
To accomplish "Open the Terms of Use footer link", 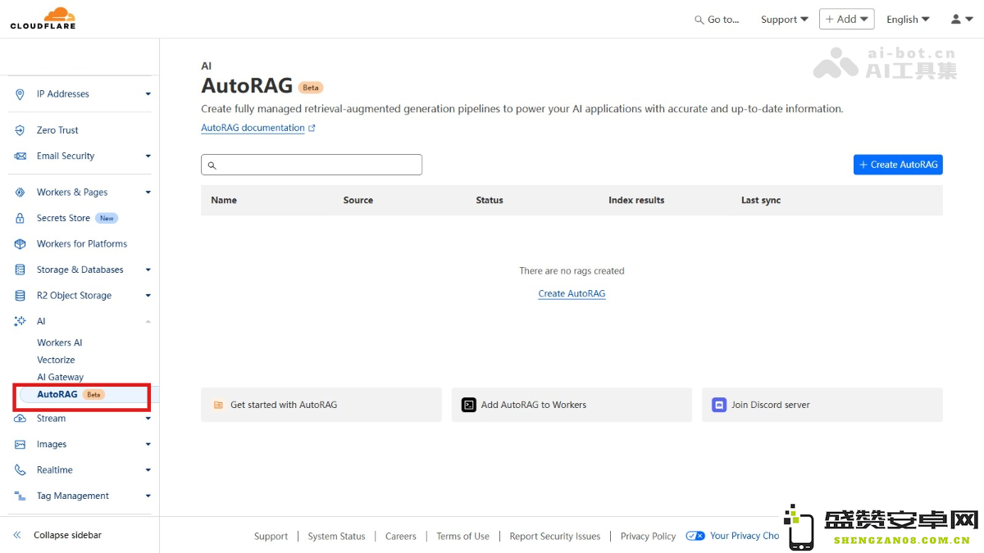I will coord(462,537).
